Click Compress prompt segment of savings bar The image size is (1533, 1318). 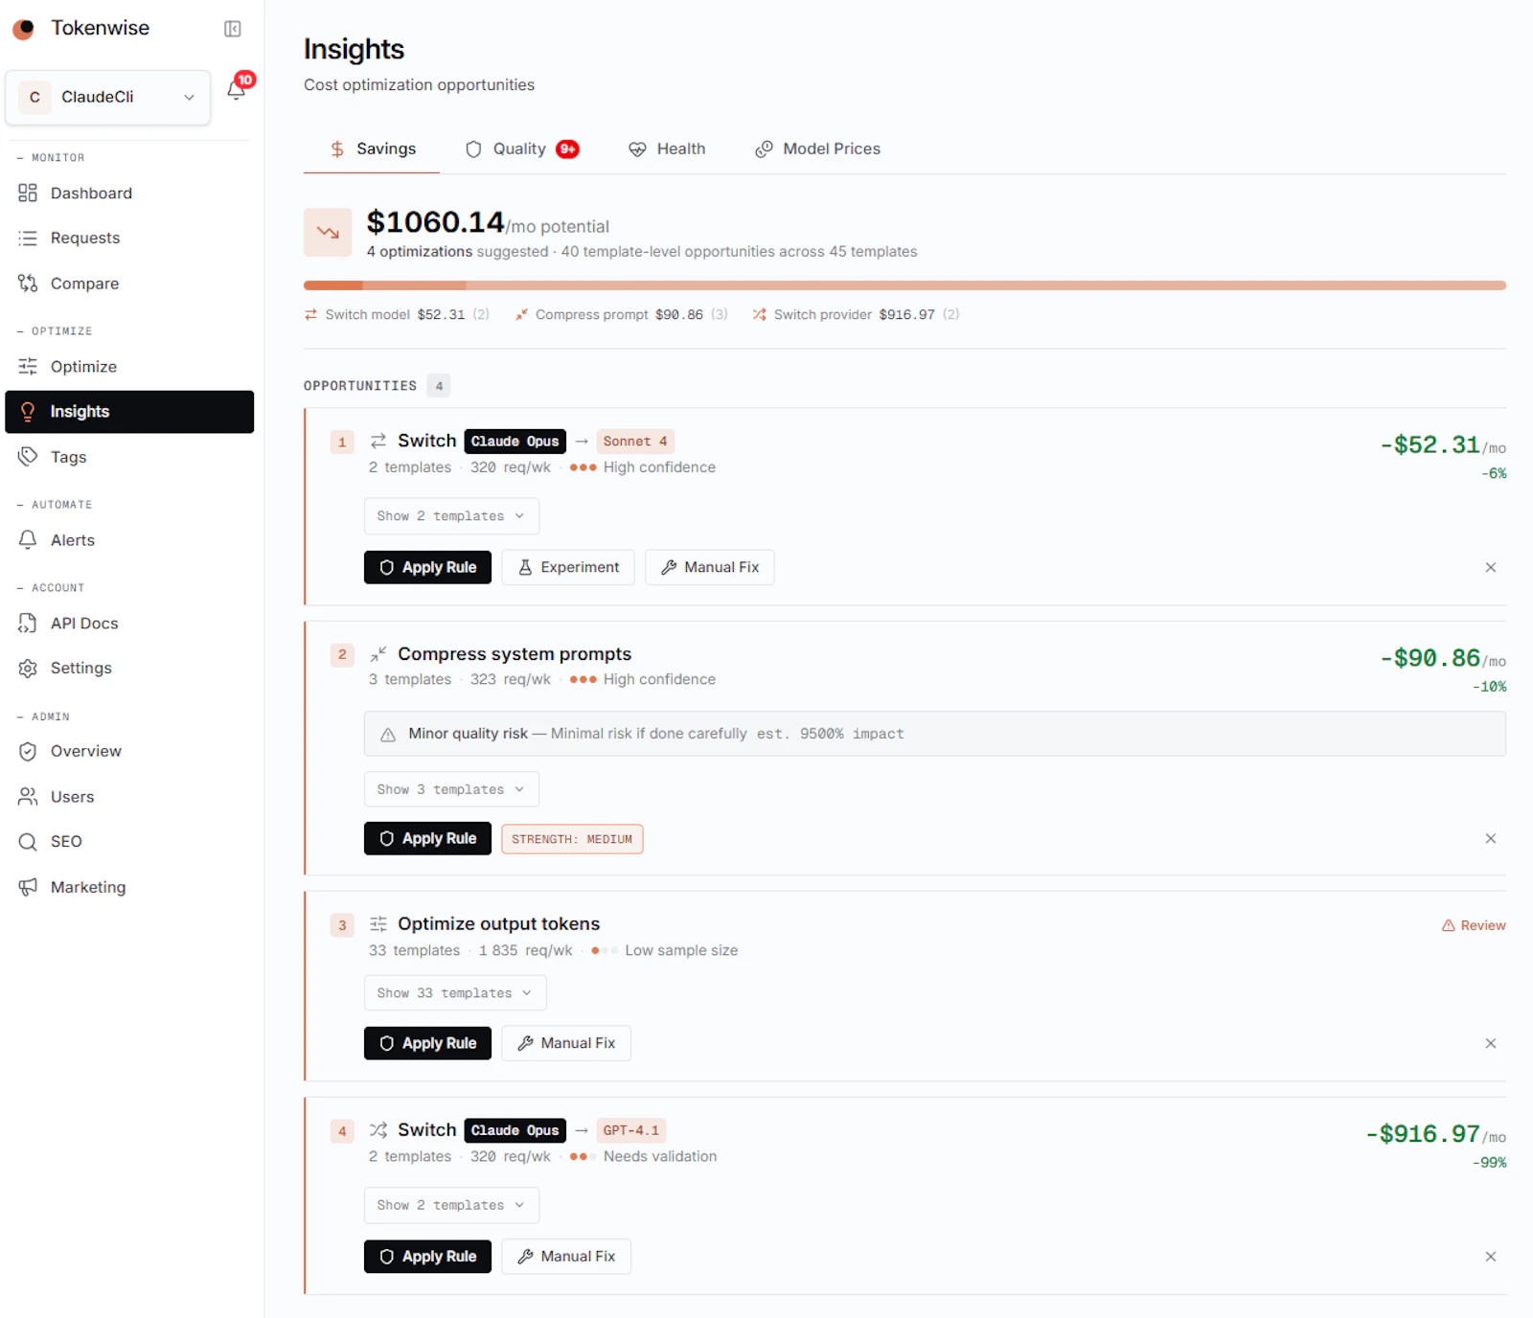[x=415, y=285]
